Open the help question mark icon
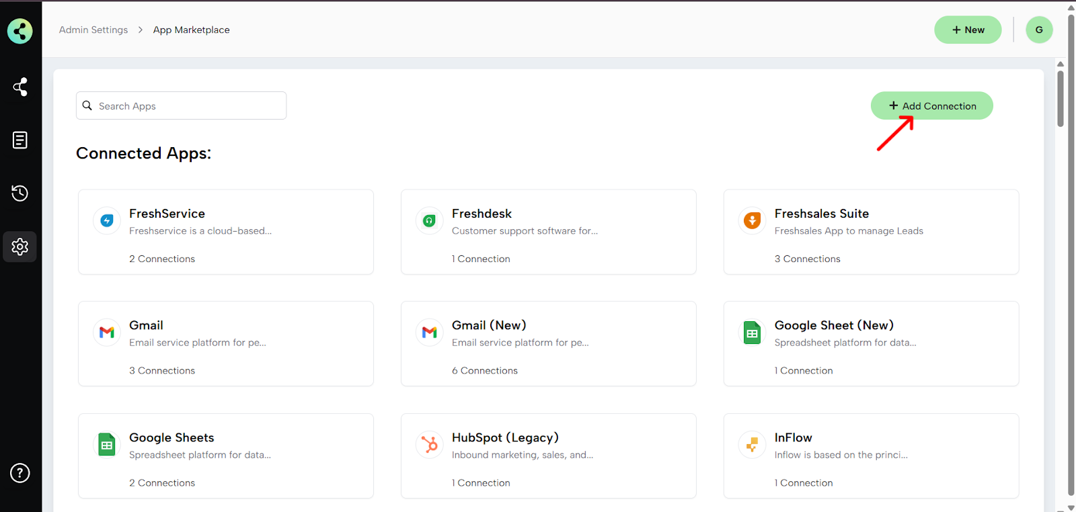Viewport: 1076px width, 512px height. [x=20, y=473]
